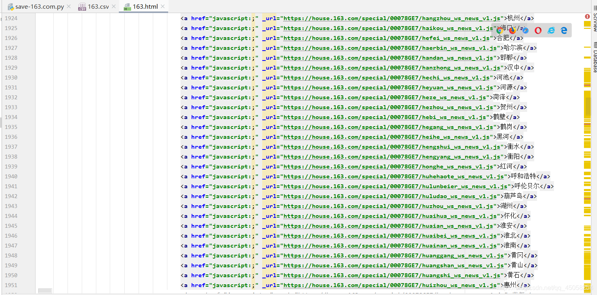This screenshot has height=295, width=597.
Task: Close the save-163.com.py tab
Action: 69,7
